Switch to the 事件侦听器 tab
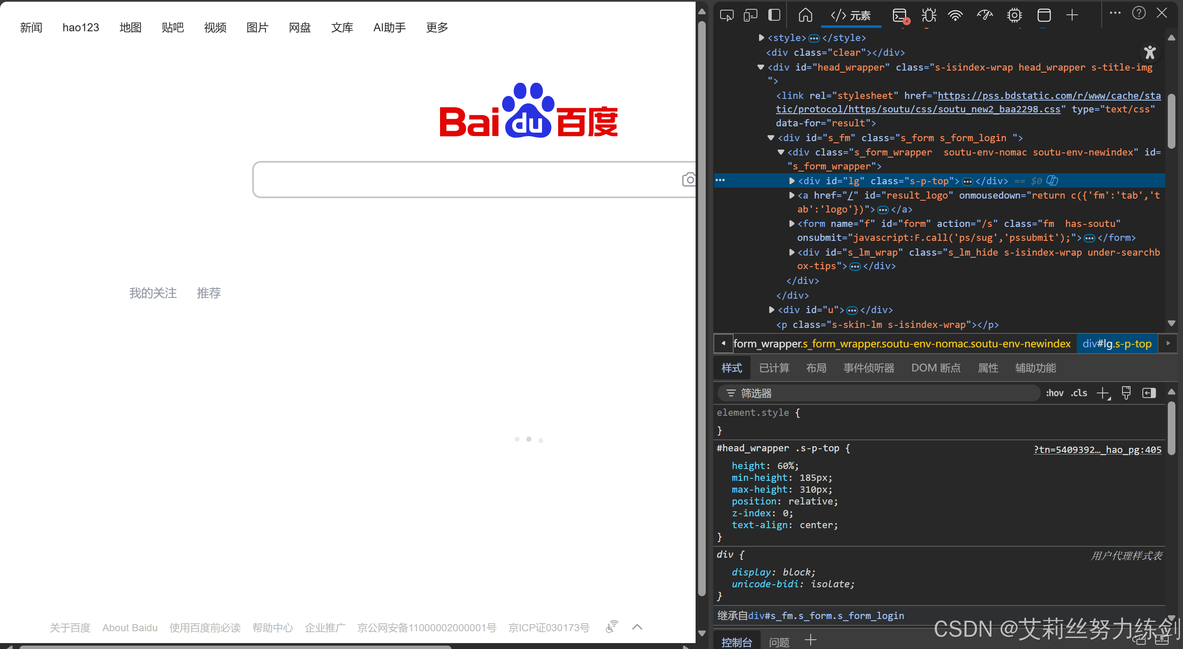The image size is (1183, 649). [868, 368]
